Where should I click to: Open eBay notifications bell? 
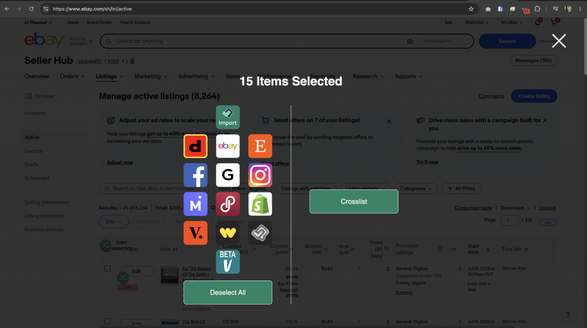(x=538, y=22)
